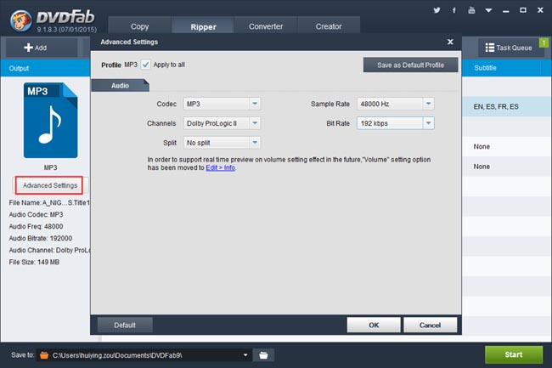Click the File Size: 149 MB text
The image size is (552, 368).
click(x=34, y=262)
